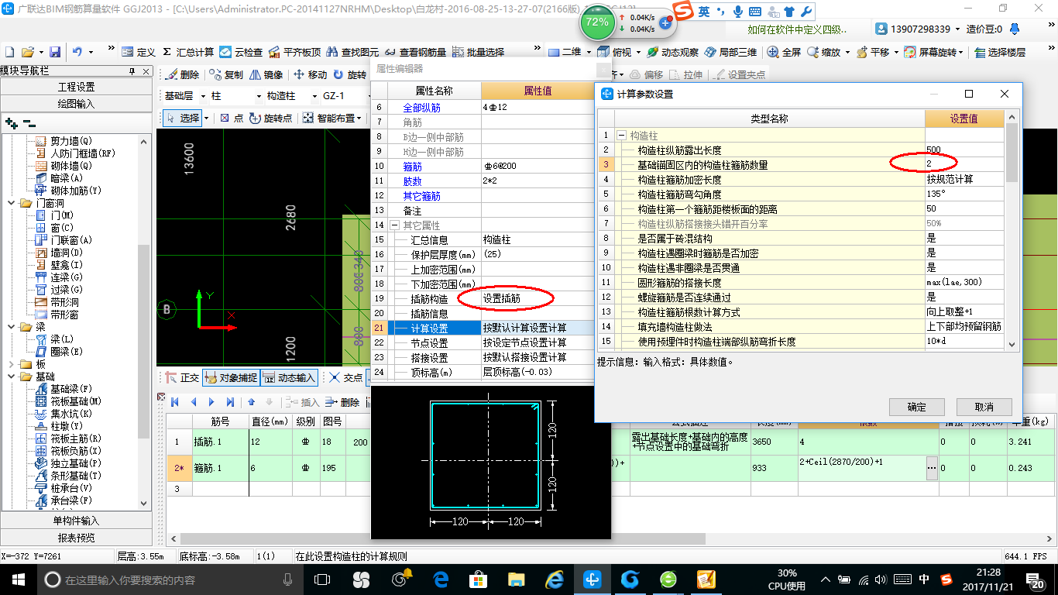Click 取消 button in parameter dialog
This screenshot has width=1058, height=595.
pos(984,407)
